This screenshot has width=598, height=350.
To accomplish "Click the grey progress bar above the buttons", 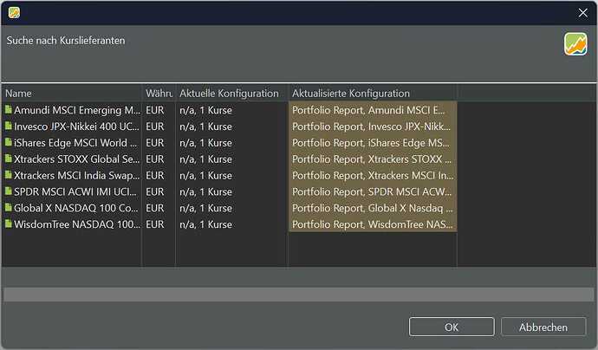I will point(299,295).
